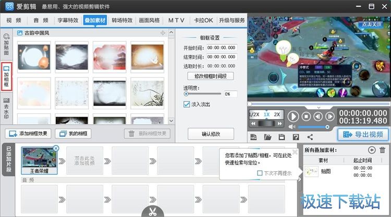The height and width of the screenshot is (217, 391).
Task: Click the 透明度 0% value field
Action: (x=230, y=94)
